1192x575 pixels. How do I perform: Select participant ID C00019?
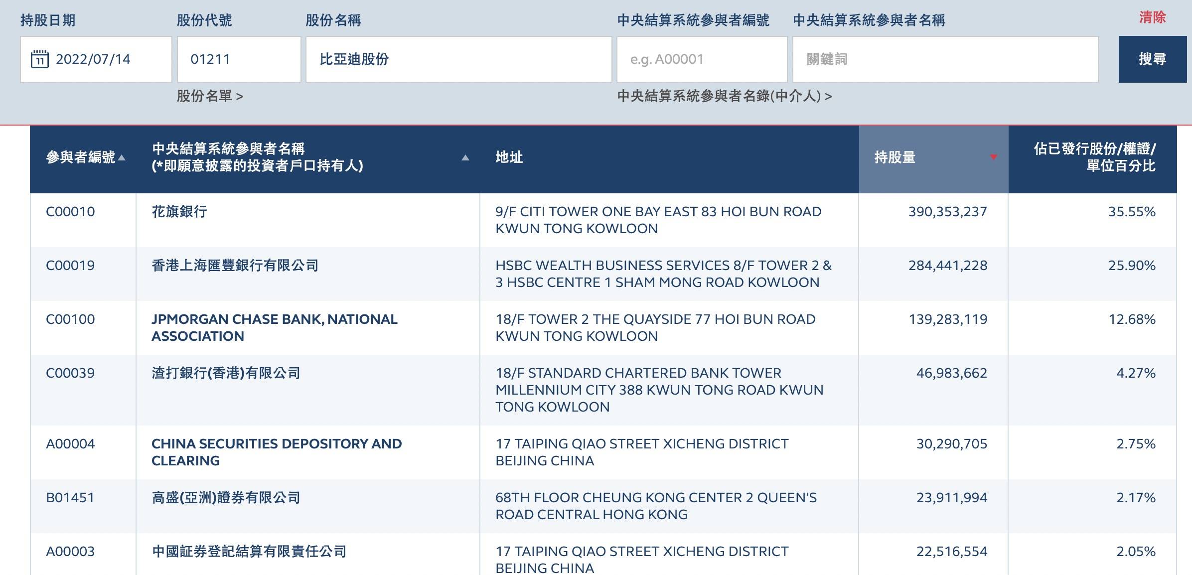(70, 266)
